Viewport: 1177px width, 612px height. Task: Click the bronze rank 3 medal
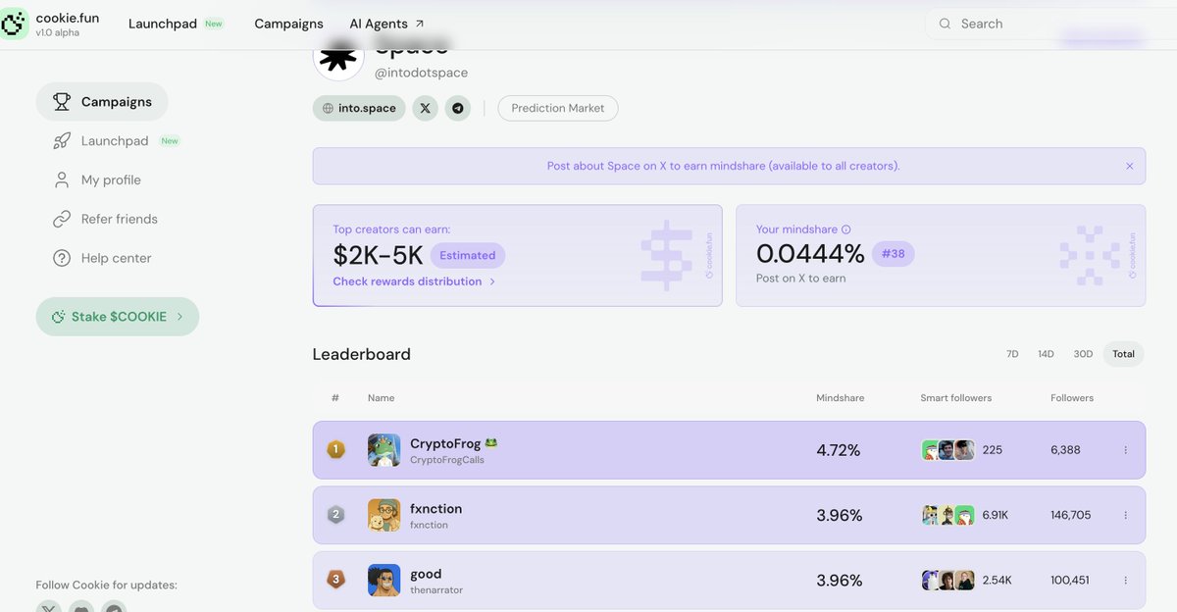click(x=335, y=580)
